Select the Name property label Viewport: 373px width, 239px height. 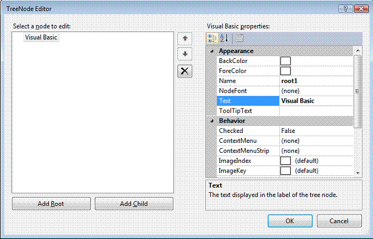(248, 81)
